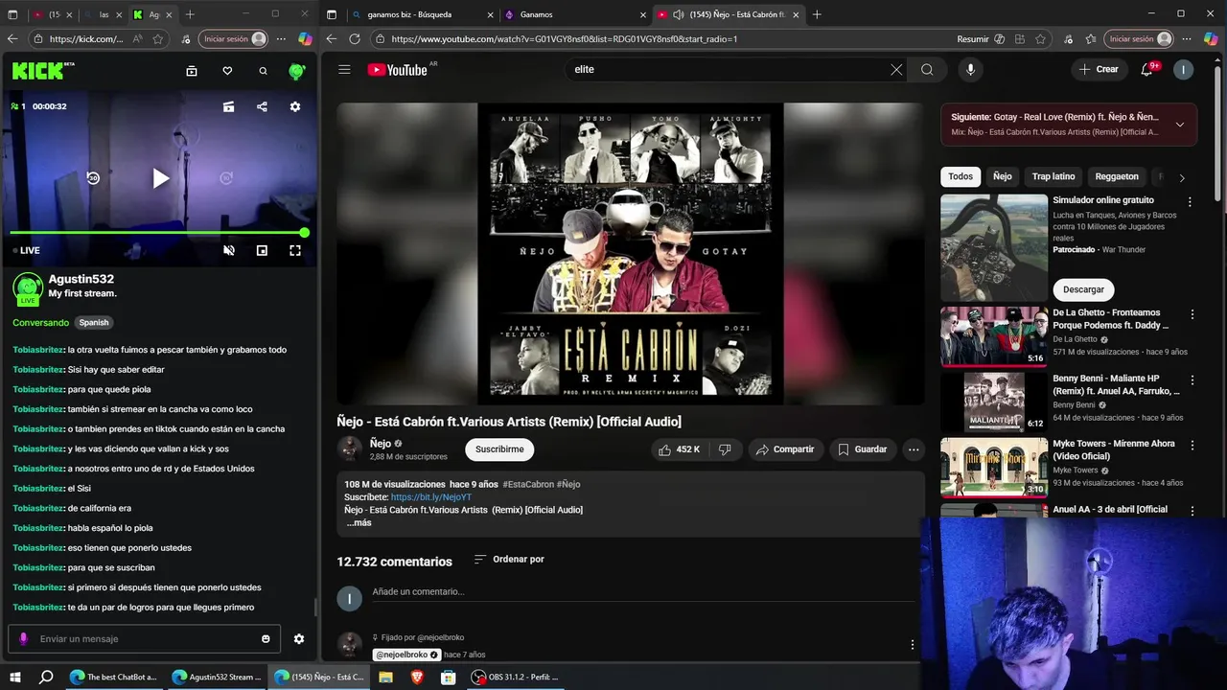This screenshot has width=1227, height=690.
Task: Rewind the Kick stream with back-skip icon
Action: [x=93, y=178]
